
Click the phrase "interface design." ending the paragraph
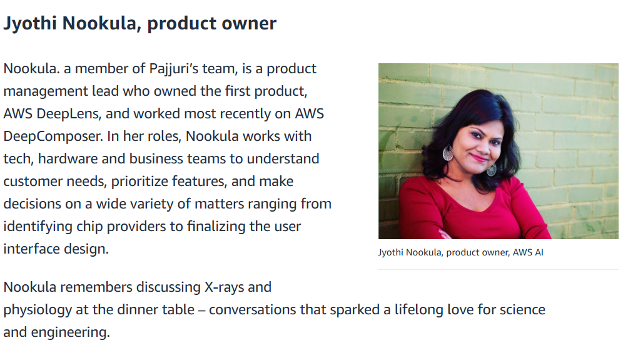(x=56, y=249)
